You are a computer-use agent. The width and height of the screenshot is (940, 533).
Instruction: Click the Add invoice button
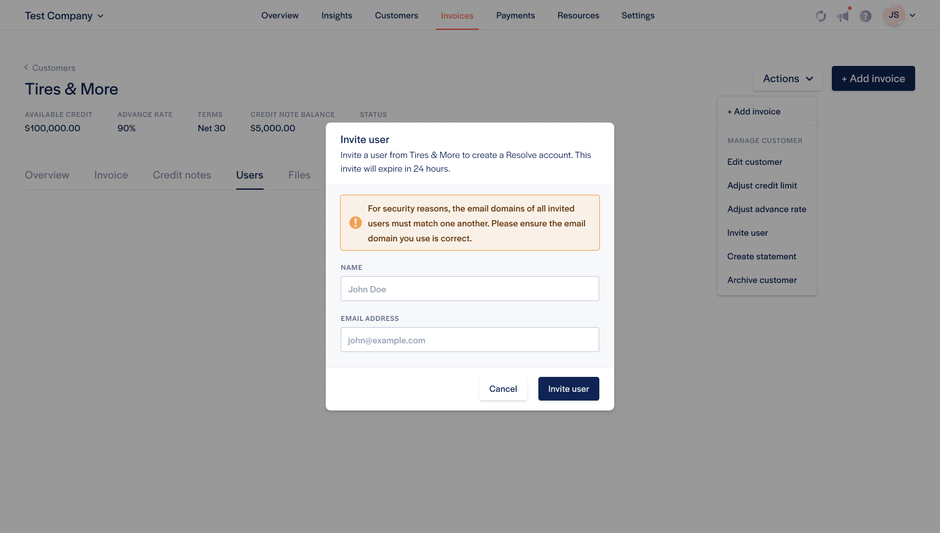tap(873, 78)
